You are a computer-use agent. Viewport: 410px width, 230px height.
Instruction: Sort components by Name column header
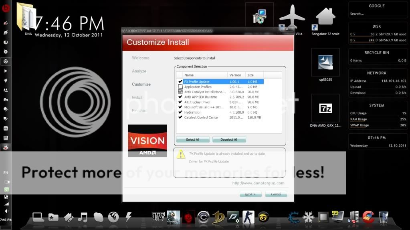(x=204, y=75)
